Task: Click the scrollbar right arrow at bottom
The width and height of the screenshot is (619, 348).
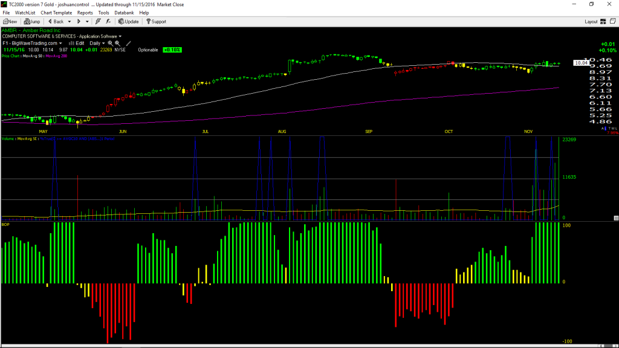Action: point(616,346)
